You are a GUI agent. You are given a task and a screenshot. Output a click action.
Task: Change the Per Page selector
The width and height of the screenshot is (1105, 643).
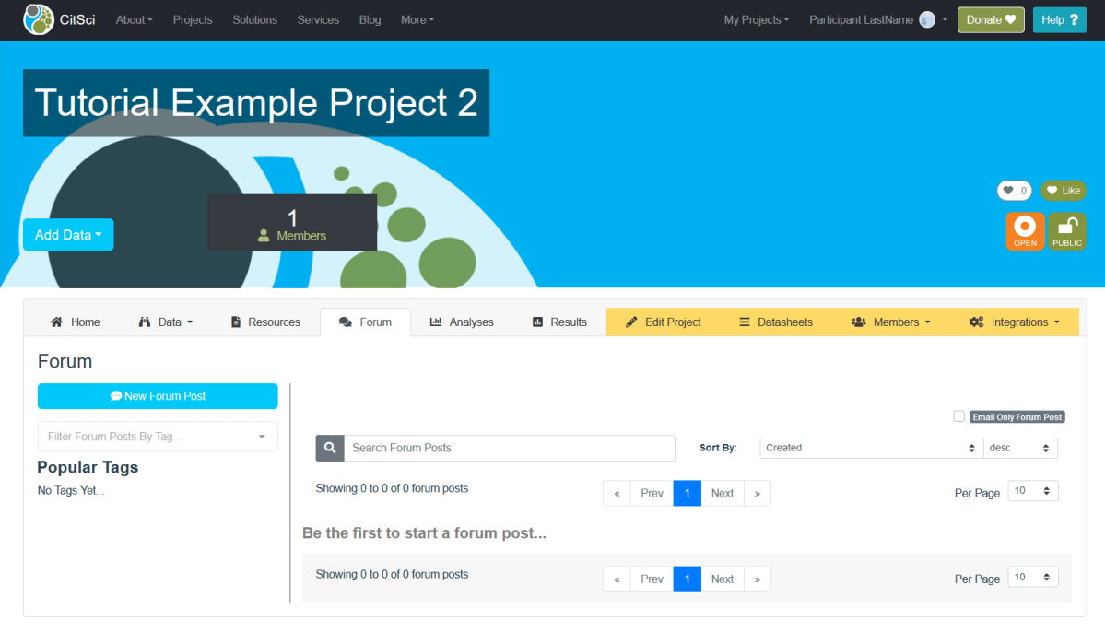click(1032, 491)
